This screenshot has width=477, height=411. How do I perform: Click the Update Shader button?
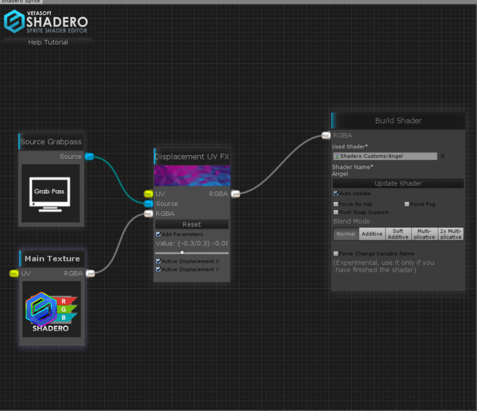tap(398, 183)
